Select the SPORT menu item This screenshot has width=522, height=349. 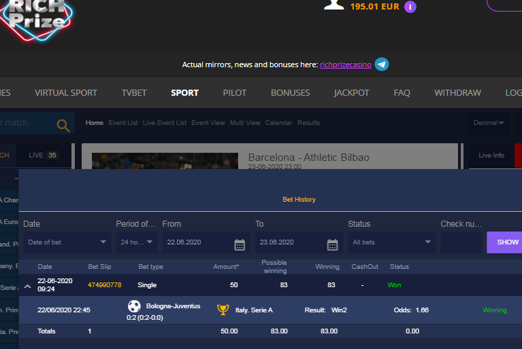tap(184, 92)
